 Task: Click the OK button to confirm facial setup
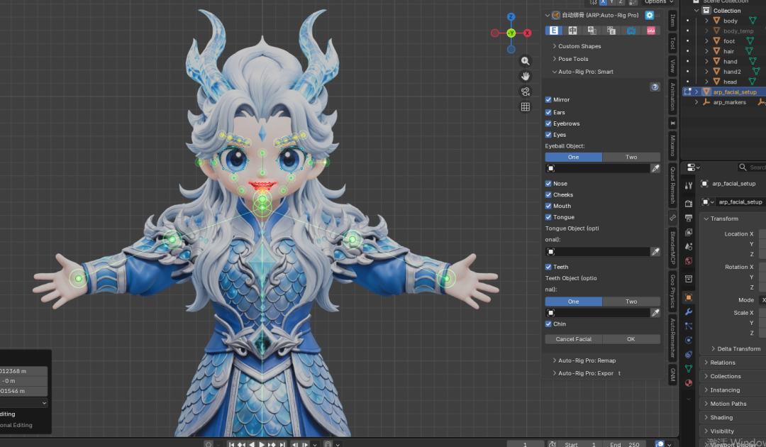631,339
